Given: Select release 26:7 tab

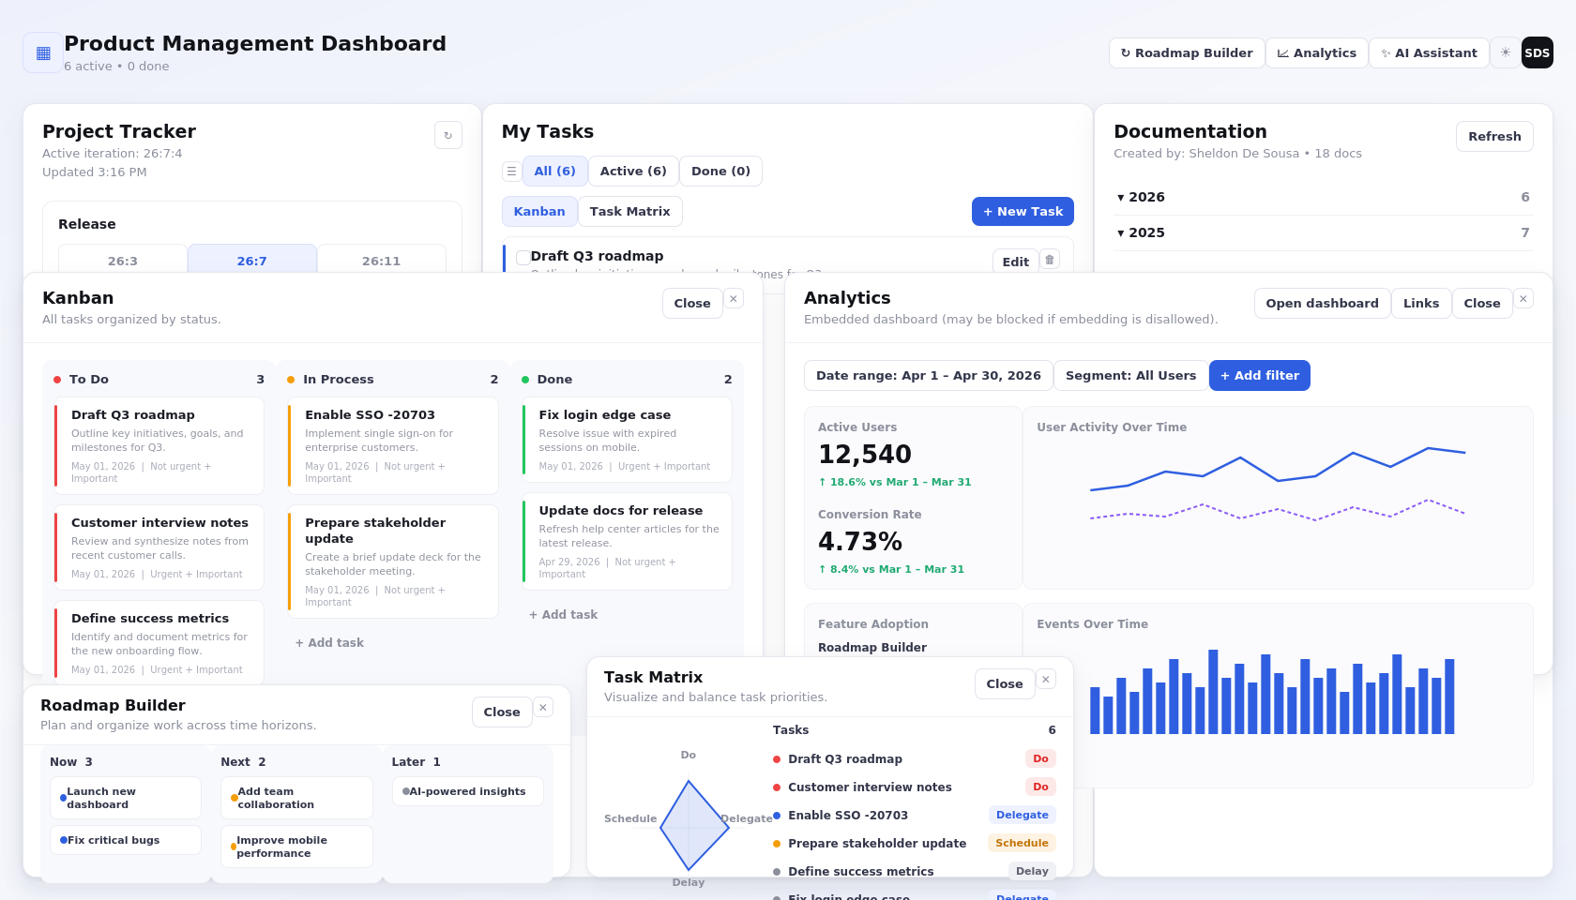Looking at the screenshot, I should [x=252, y=260].
